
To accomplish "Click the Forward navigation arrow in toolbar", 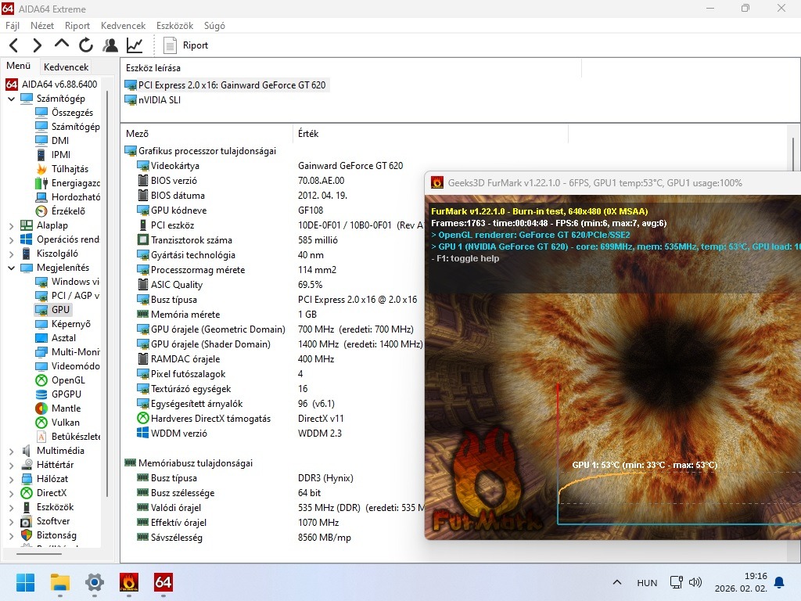I will coord(38,45).
